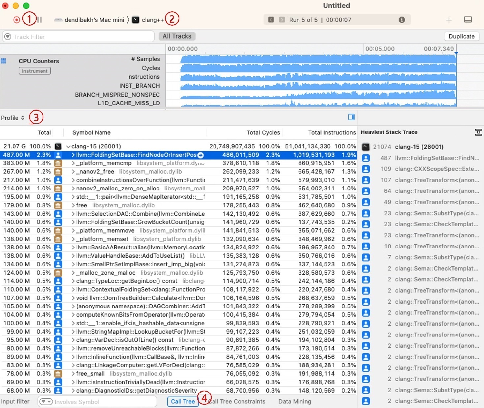Click the Duplicate button

coord(461,36)
